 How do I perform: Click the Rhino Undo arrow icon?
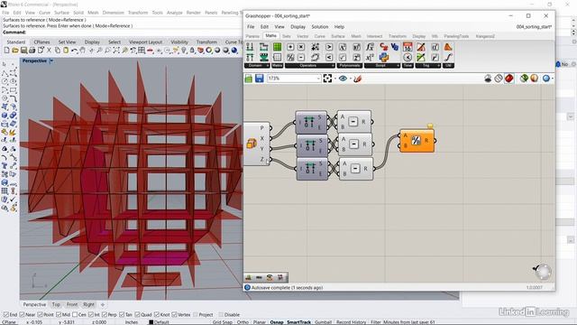tap(74, 51)
